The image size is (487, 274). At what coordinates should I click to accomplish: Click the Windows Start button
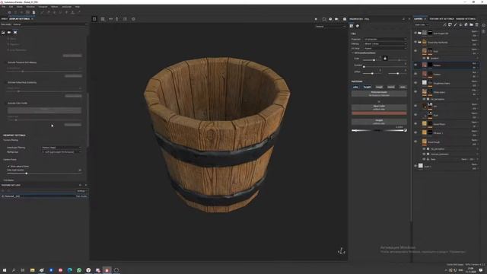pos(5,270)
